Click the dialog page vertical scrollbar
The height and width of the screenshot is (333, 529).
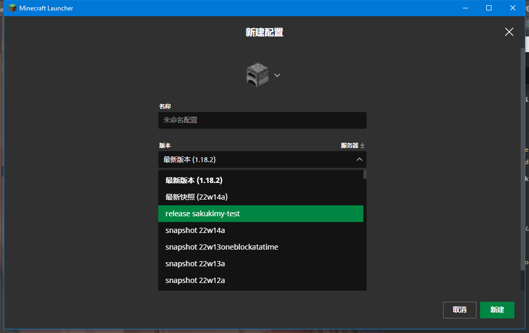point(523,159)
